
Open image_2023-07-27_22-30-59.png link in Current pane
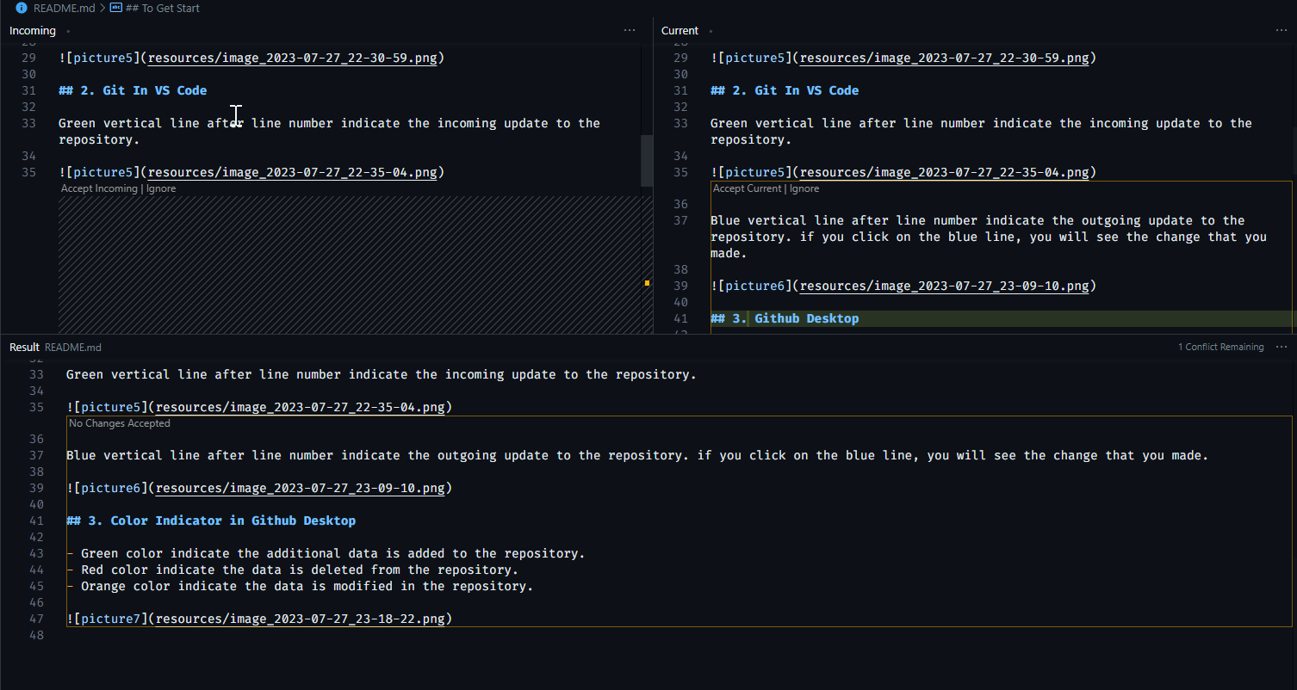tap(944, 58)
